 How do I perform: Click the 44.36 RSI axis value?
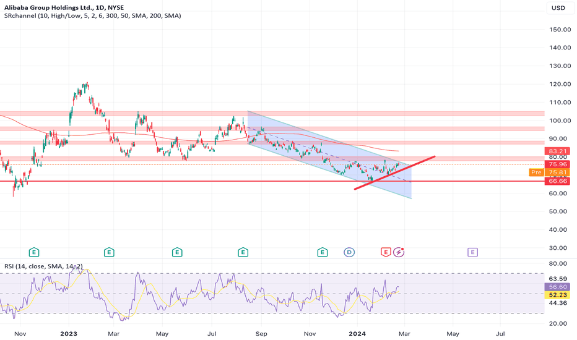558,303
